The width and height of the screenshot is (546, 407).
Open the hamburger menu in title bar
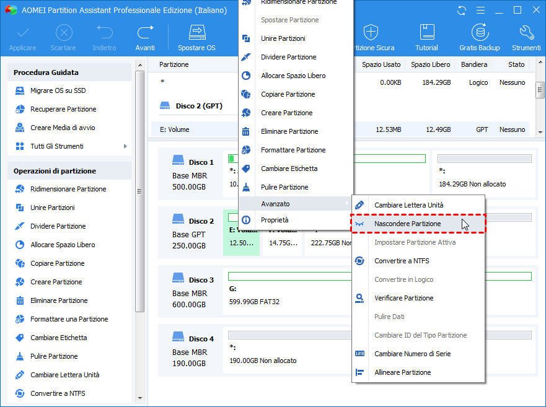pos(480,11)
